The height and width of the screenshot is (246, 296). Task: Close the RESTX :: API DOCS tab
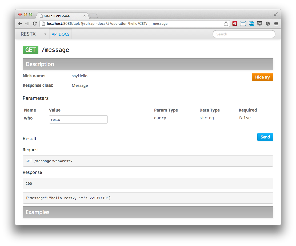pos(85,16)
